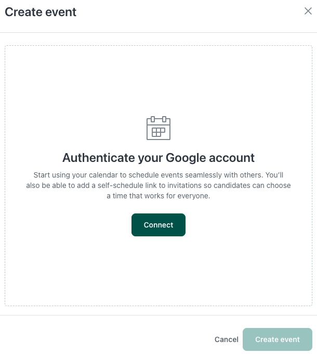Screen dimensions: 317x354
Task: Start Google calendar authentication via Connect
Action: (x=158, y=225)
